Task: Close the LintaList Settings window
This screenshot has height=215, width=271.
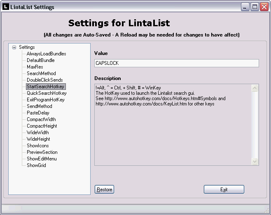Action: click(x=264, y=7)
